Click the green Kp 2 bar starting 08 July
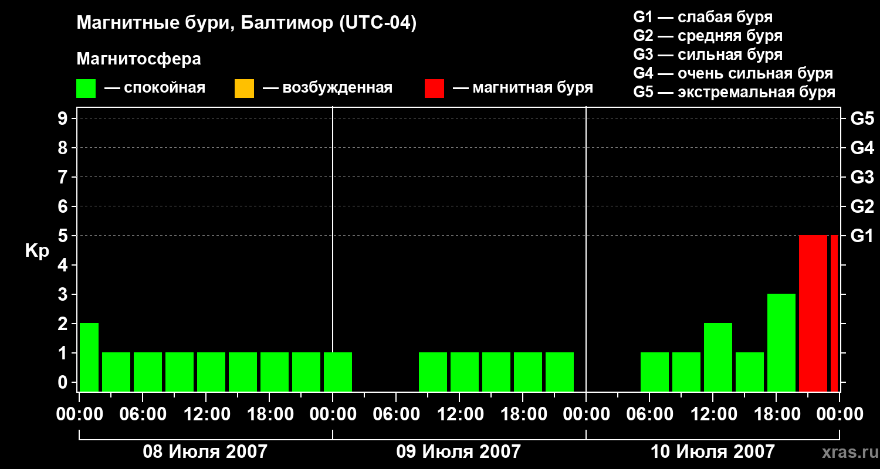The height and width of the screenshot is (469, 880). (x=89, y=357)
